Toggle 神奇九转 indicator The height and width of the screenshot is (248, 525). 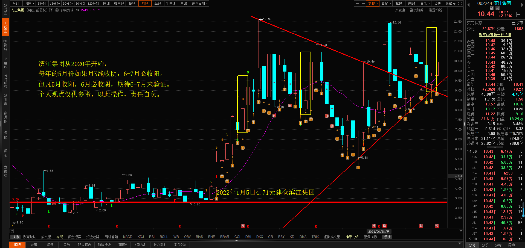[x=352, y=237]
